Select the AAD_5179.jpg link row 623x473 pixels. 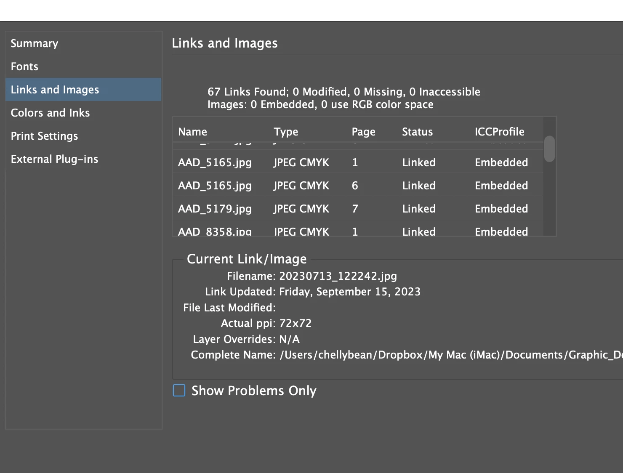[x=358, y=209]
